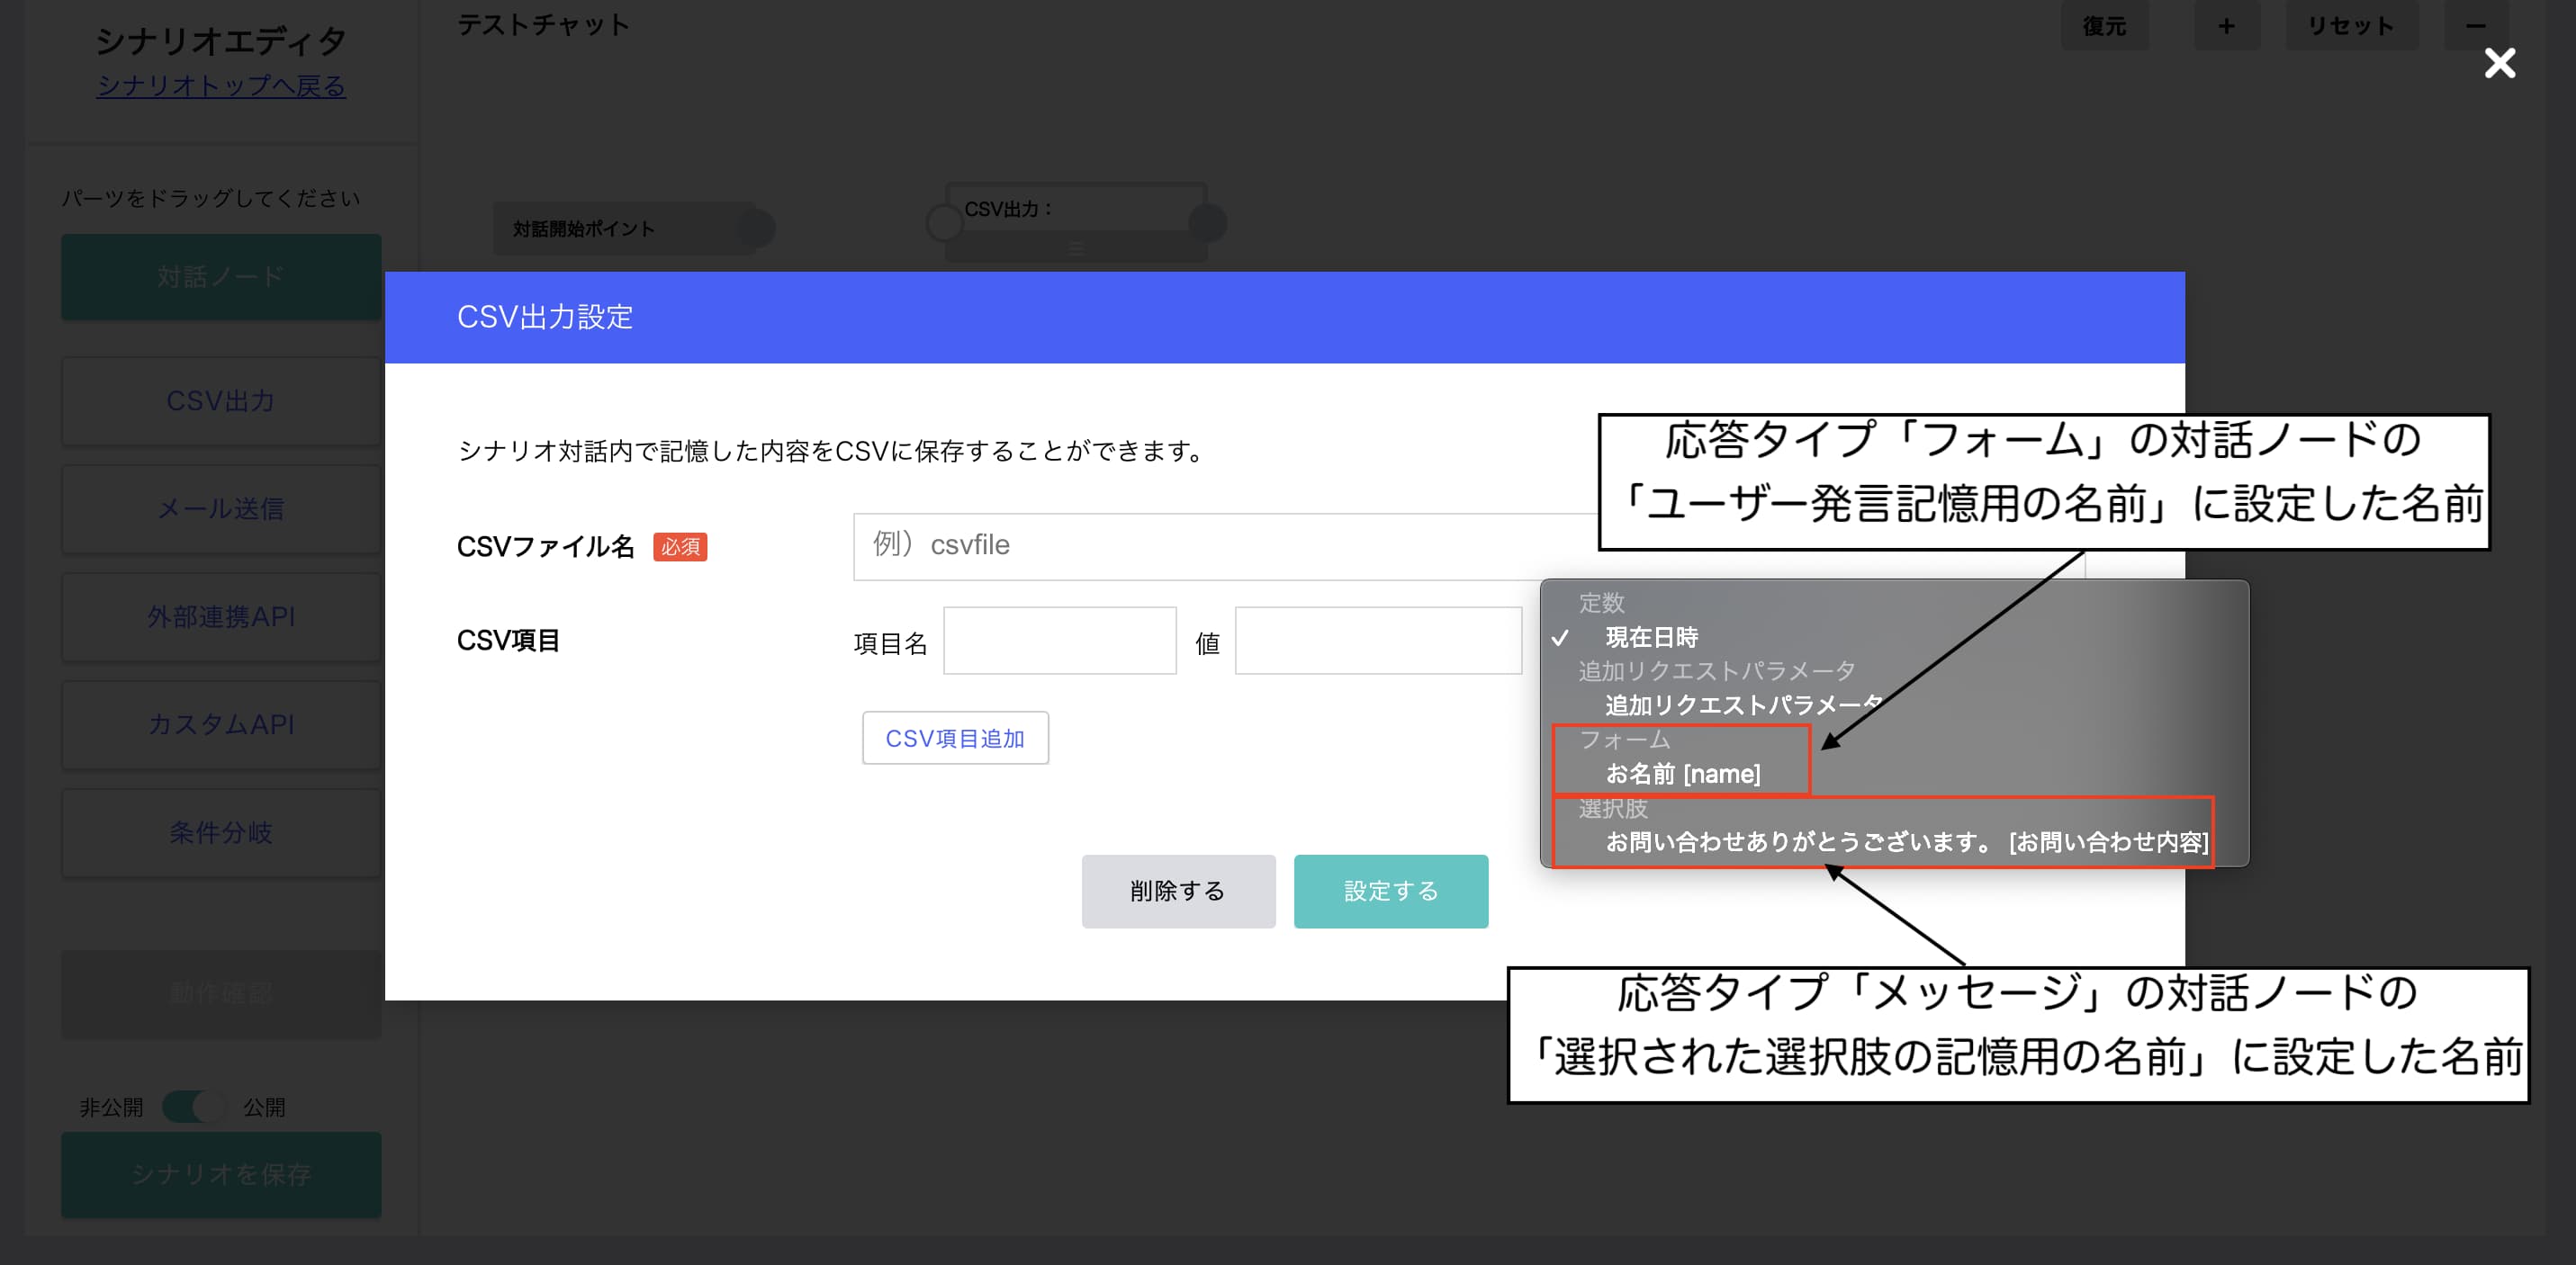Click the リセット button

[x=2351, y=26]
